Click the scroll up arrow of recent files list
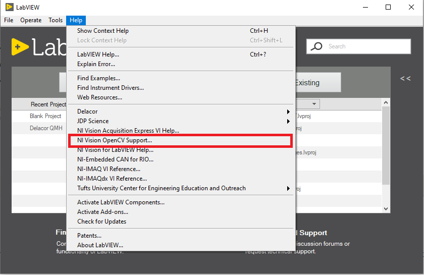 click(386, 102)
